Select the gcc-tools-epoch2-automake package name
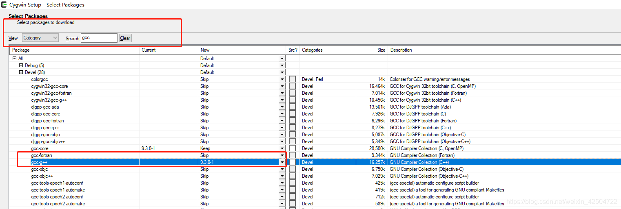The height and width of the screenshot is (209, 621). [58, 204]
